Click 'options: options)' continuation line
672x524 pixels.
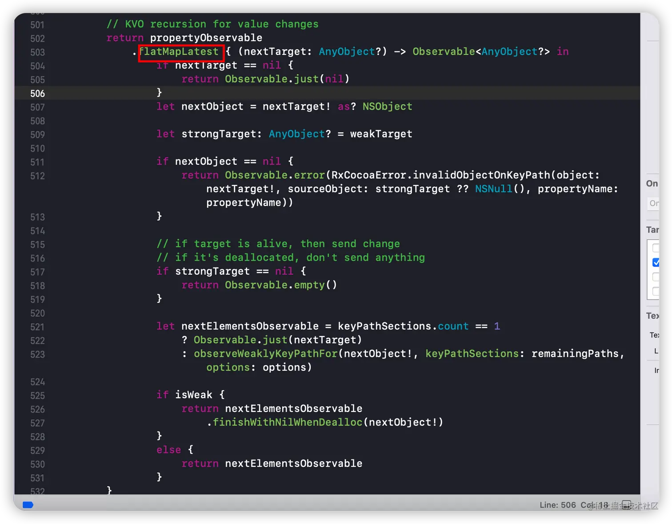pos(259,367)
